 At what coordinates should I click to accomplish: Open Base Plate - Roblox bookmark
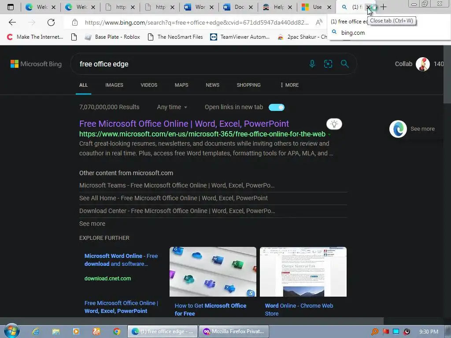112,37
